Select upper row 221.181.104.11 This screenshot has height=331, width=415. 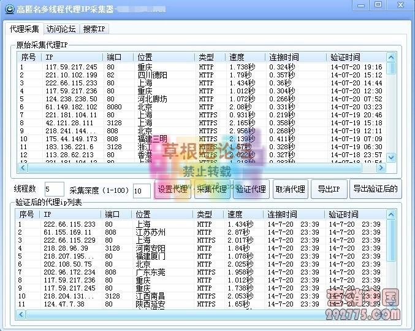tap(202, 115)
